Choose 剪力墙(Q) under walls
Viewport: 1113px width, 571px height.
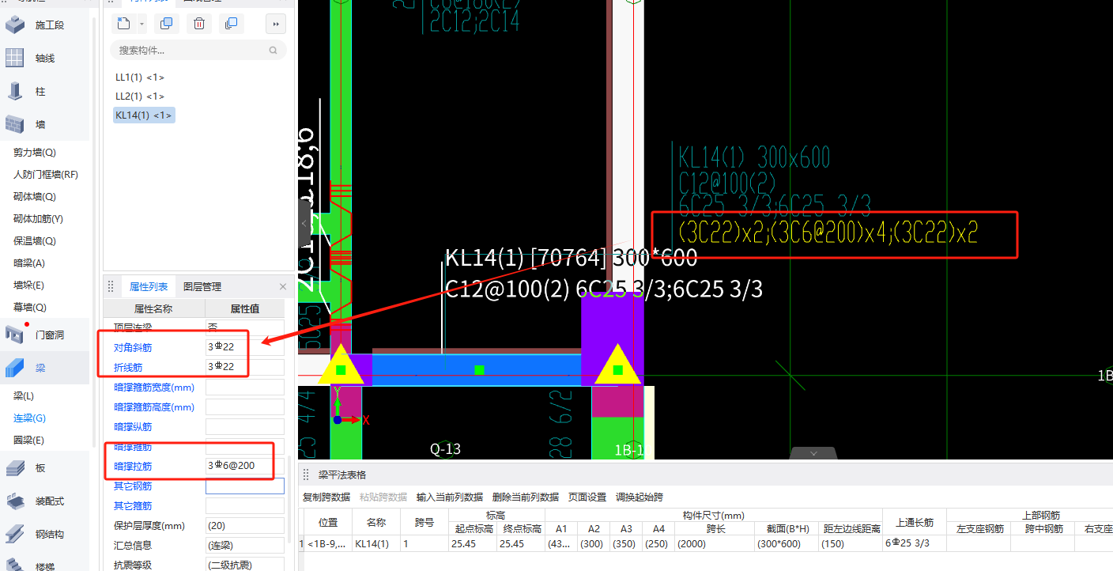click(35, 153)
